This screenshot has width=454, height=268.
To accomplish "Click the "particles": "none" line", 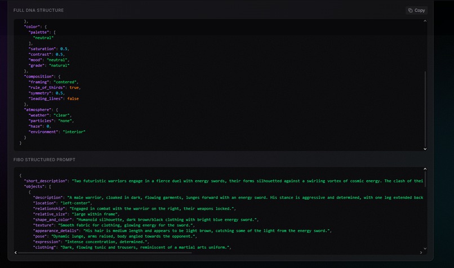I will [51, 120].
